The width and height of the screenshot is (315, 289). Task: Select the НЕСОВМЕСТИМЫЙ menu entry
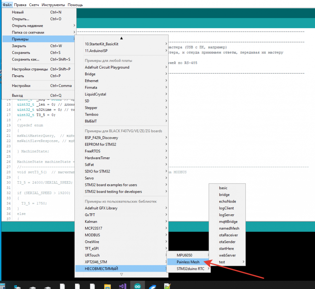[121, 269]
